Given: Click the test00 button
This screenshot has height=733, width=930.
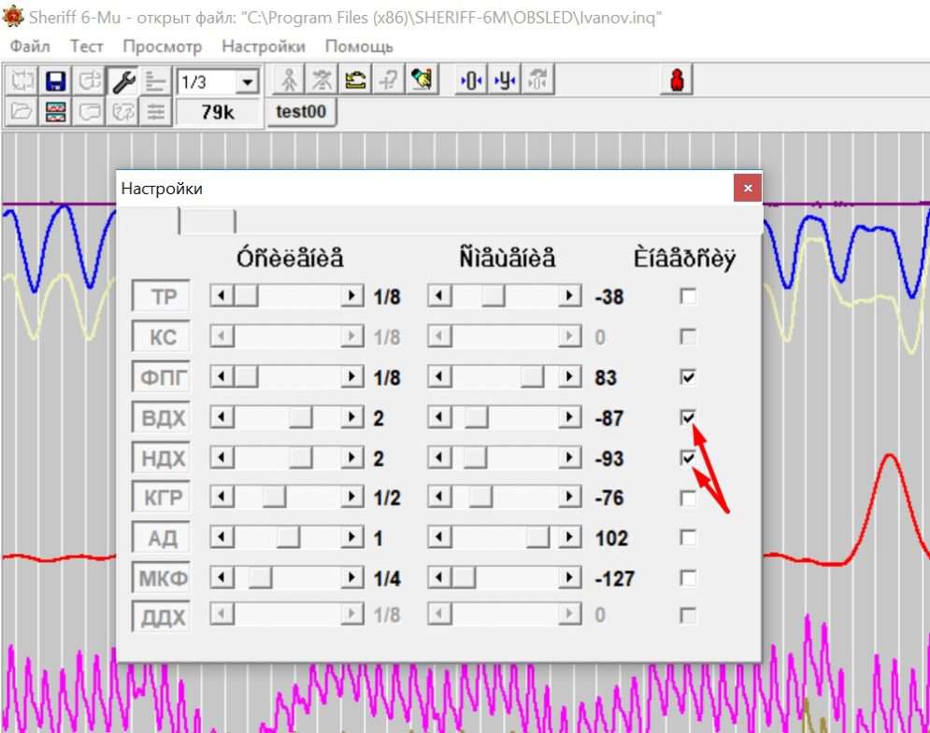Looking at the screenshot, I should click(x=301, y=111).
